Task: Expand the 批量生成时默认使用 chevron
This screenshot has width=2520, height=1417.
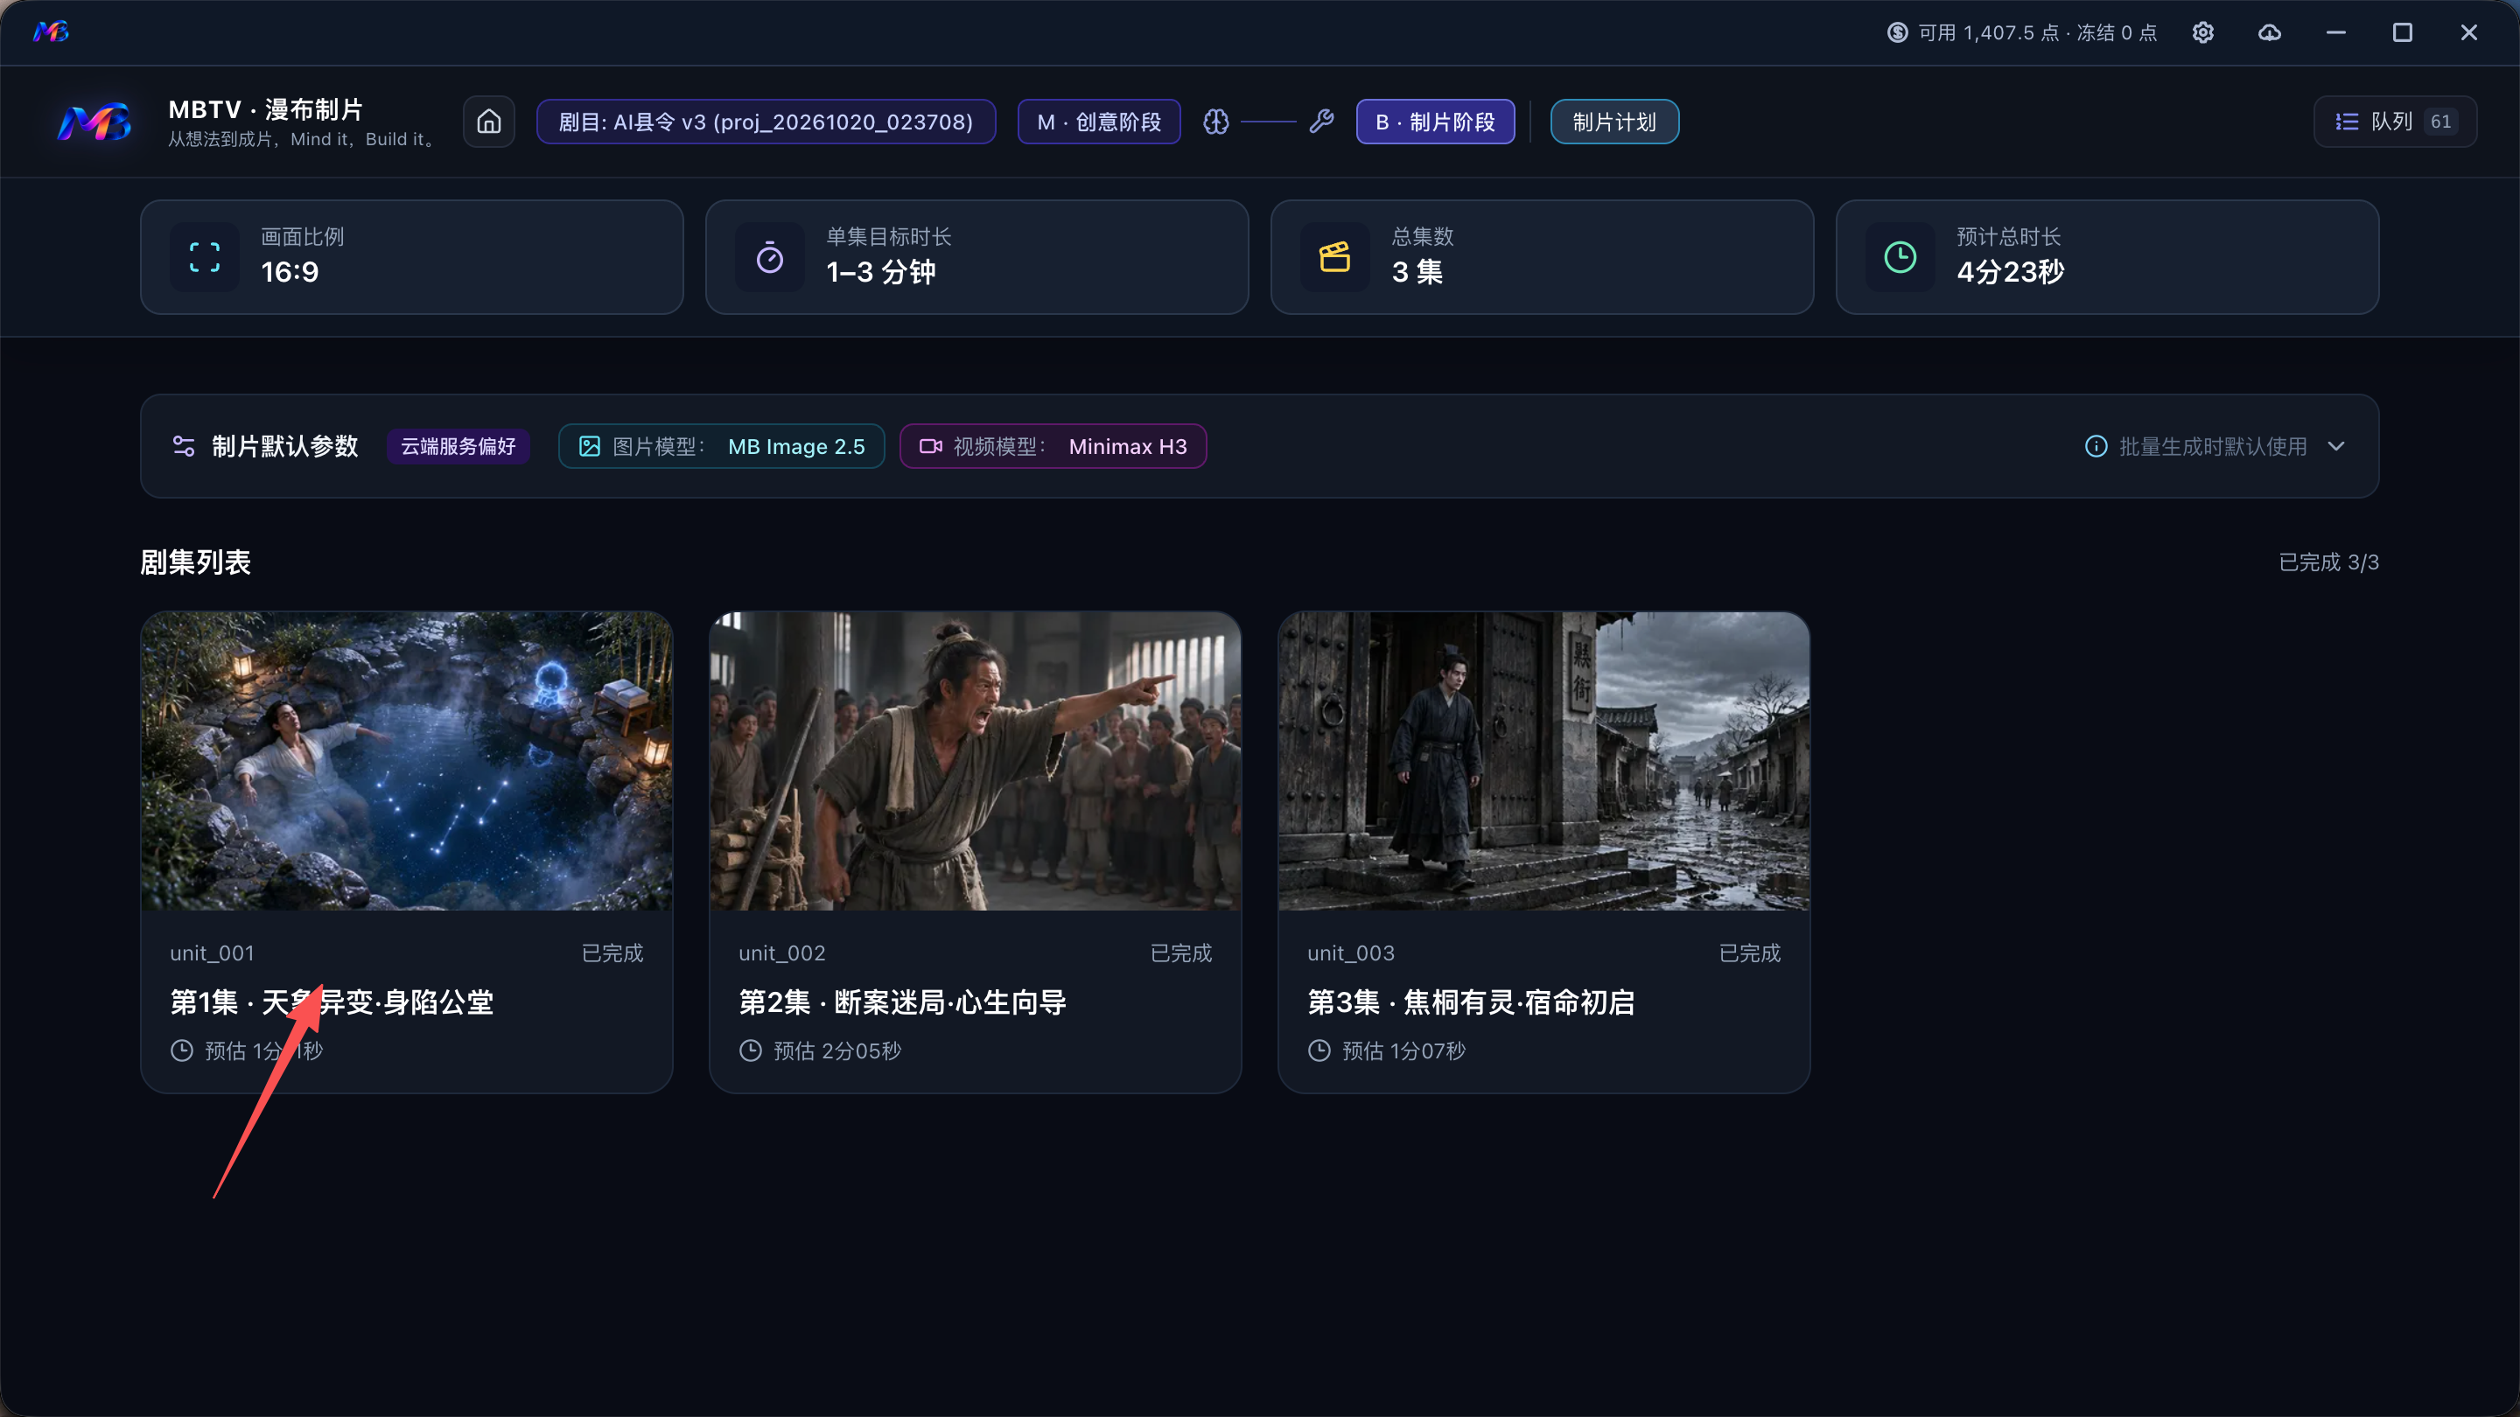Action: pyautogui.click(x=2336, y=446)
